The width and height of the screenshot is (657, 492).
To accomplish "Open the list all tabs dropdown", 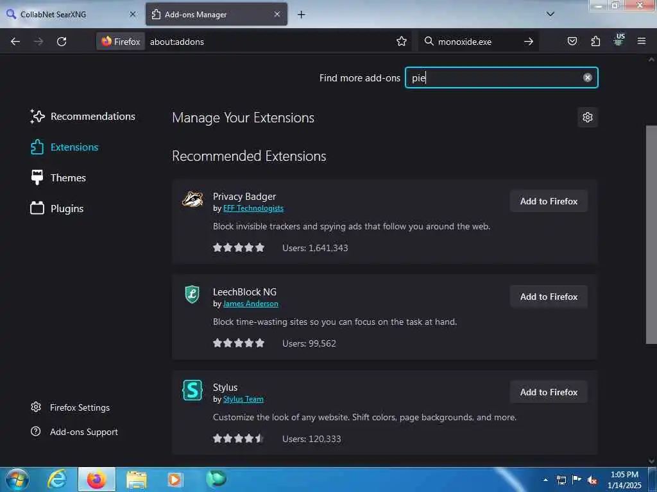I will pos(550,14).
